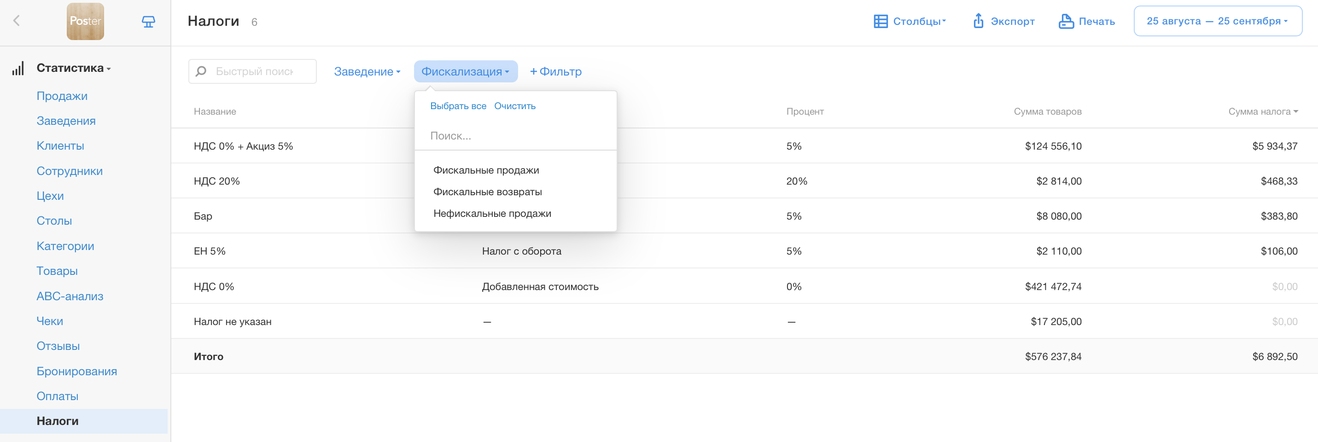This screenshot has height=442, width=1318.
Task: Click the Statistics bar chart icon
Action: (18, 69)
